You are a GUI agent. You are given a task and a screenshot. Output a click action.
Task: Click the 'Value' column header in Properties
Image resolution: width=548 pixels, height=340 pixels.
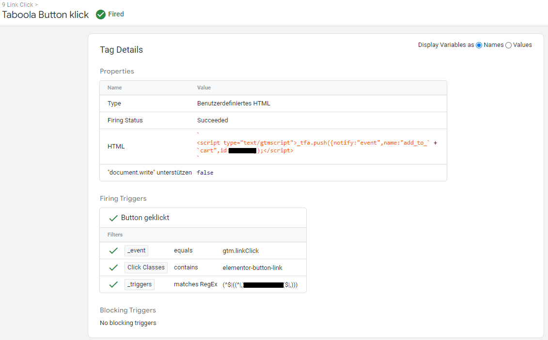point(204,88)
